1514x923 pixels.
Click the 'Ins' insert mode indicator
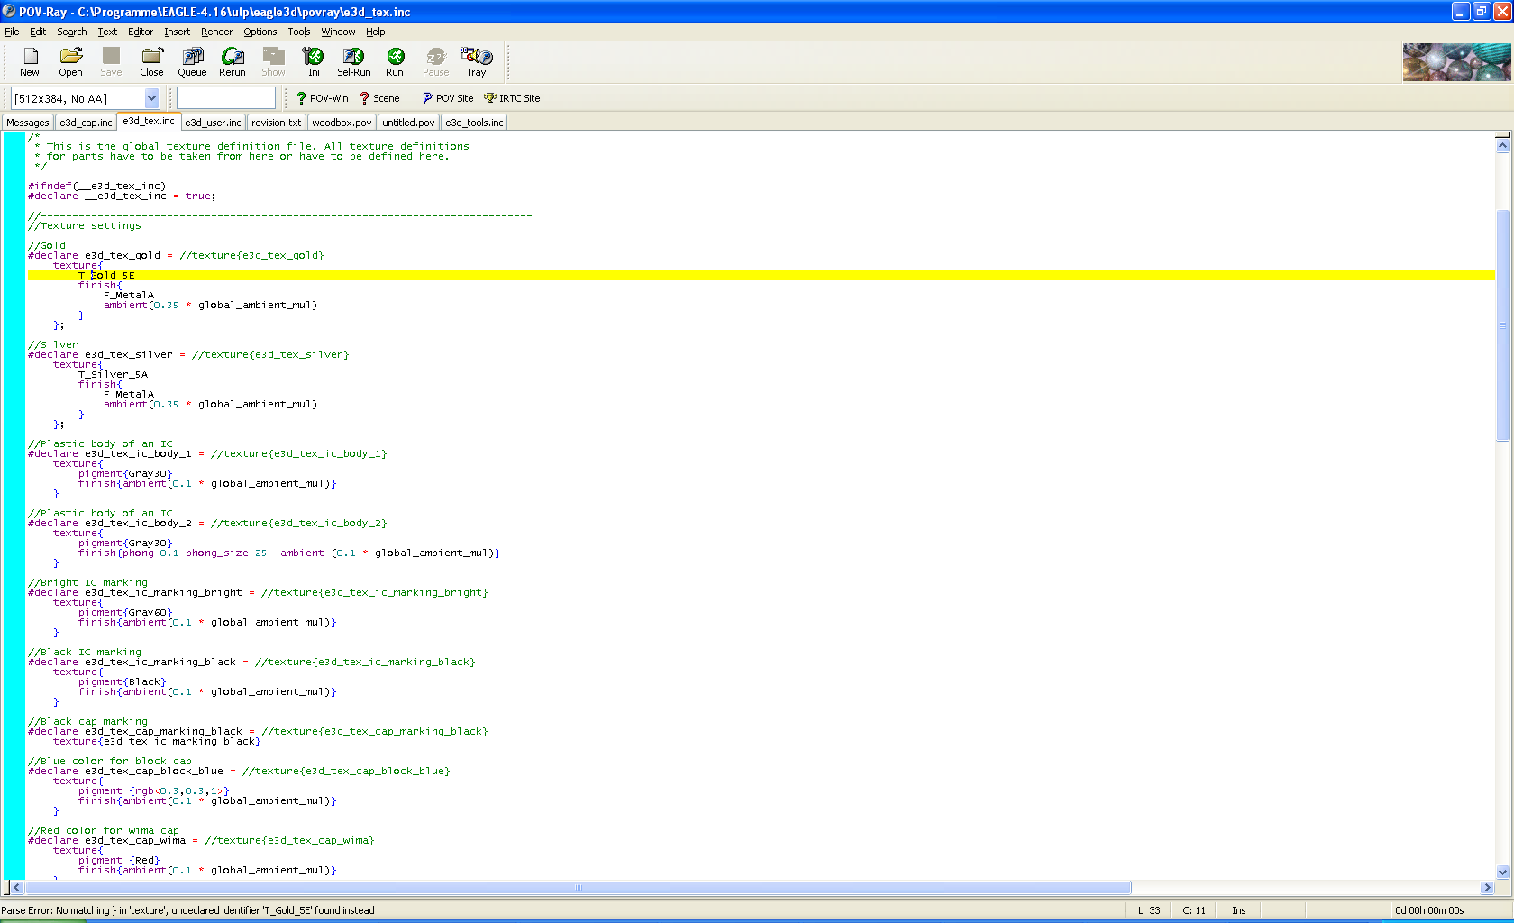point(1239,910)
